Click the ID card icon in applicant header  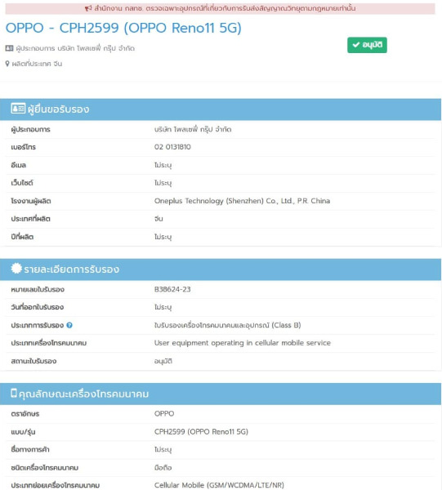pos(18,109)
